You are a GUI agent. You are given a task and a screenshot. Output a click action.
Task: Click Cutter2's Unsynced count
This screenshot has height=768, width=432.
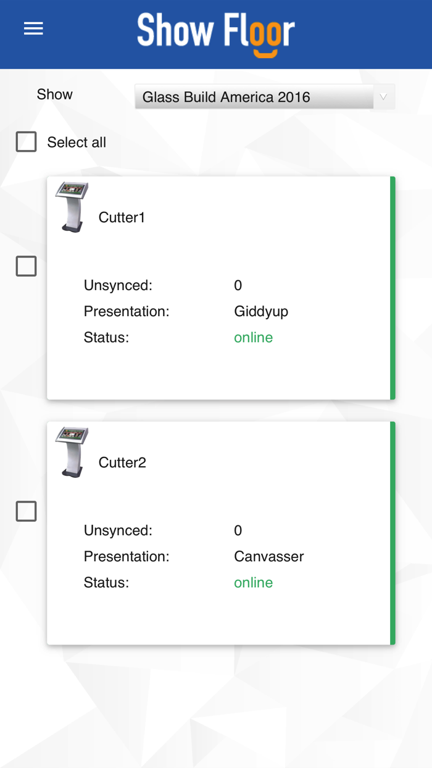[x=238, y=531]
